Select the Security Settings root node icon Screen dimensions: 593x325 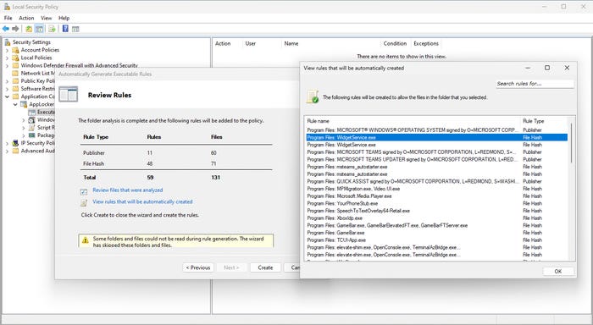pyautogui.click(x=7, y=42)
